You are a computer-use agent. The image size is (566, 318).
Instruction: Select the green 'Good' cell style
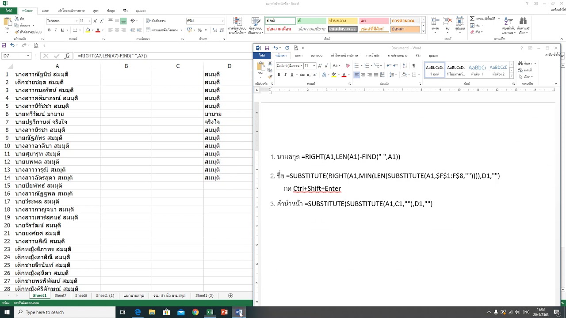click(311, 21)
